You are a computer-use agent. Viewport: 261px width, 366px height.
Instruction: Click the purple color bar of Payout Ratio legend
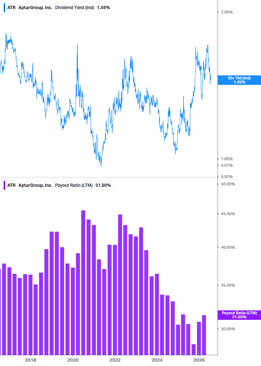pos(4,185)
